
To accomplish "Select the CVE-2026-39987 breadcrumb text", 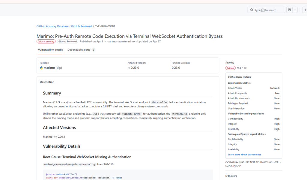I will [105, 26].
